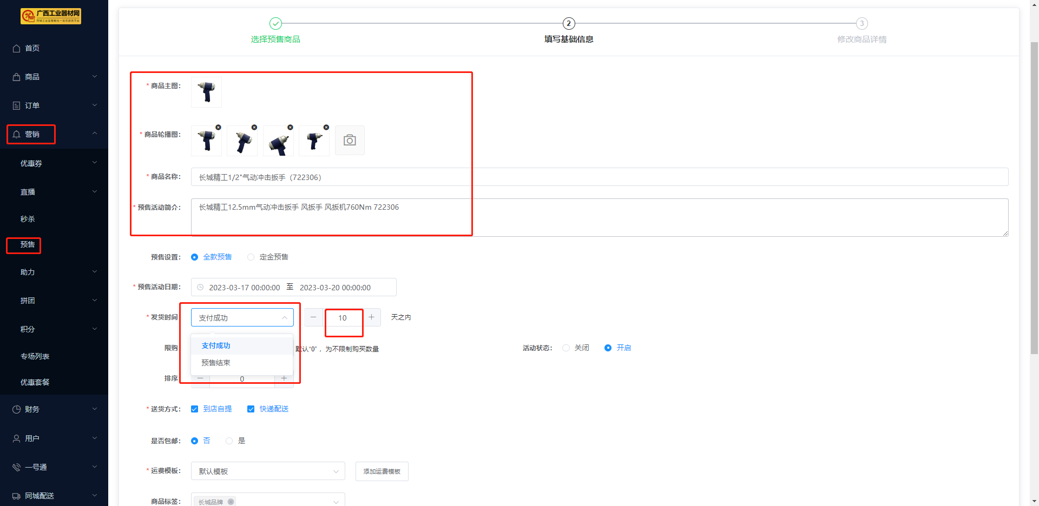Click the 添加运费模板 button
The image size is (1039, 506).
point(382,471)
